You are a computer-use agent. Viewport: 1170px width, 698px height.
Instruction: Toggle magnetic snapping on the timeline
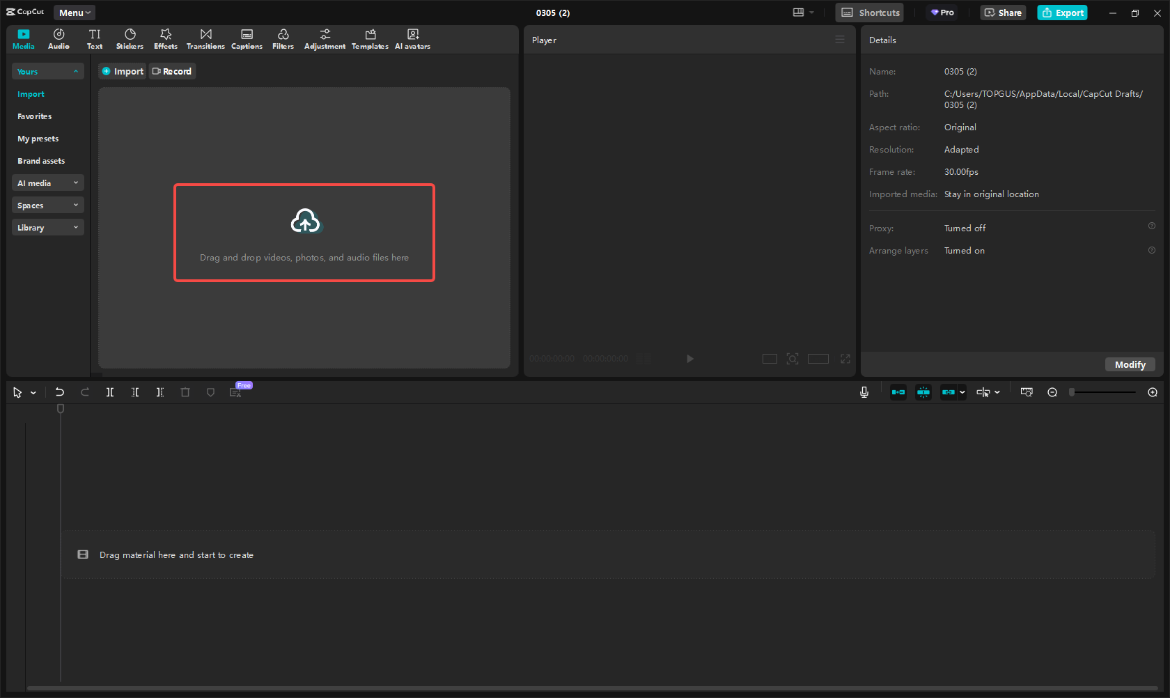(923, 391)
